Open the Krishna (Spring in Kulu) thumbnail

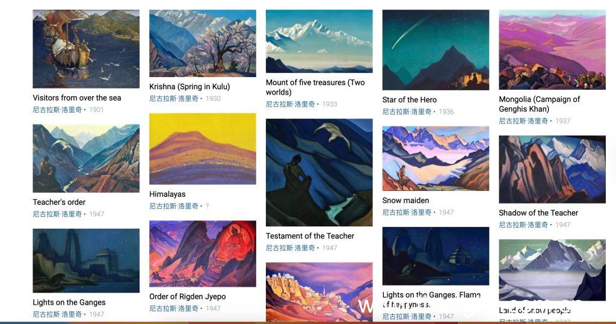point(203,43)
